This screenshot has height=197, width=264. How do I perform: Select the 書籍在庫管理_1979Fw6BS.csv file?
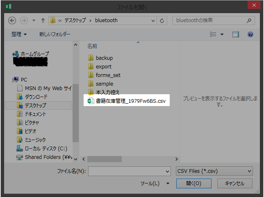tap(130, 101)
